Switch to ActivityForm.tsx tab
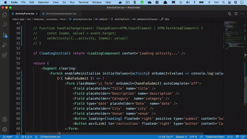 coord(25,14)
